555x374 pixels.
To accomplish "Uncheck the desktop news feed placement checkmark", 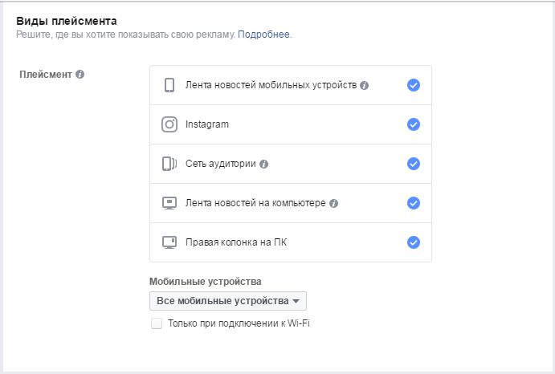I will coord(414,203).
